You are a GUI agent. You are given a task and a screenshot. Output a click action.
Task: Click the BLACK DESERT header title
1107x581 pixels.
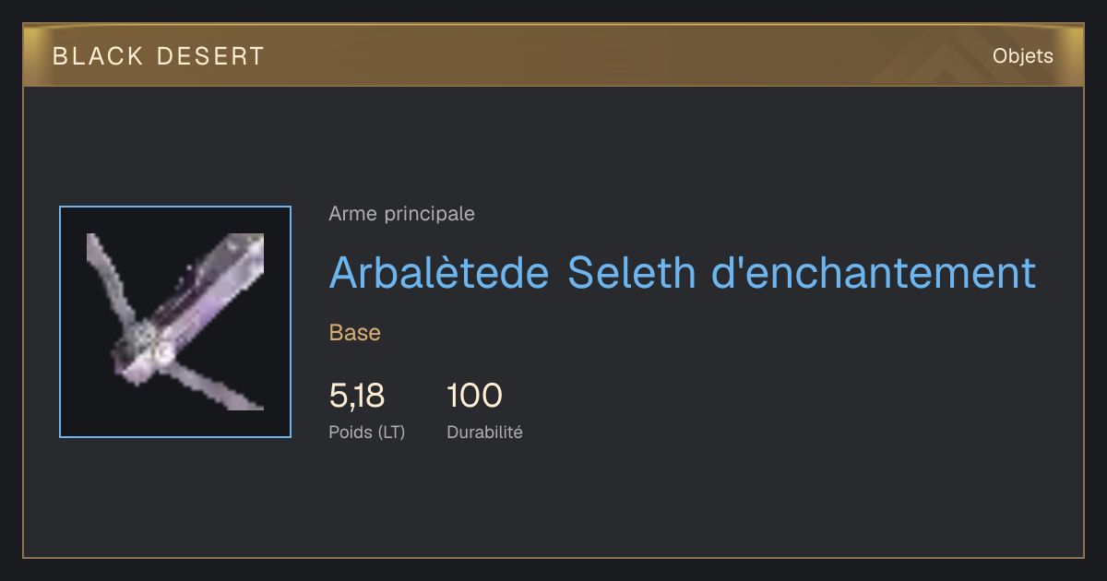(x=159, y=56)
